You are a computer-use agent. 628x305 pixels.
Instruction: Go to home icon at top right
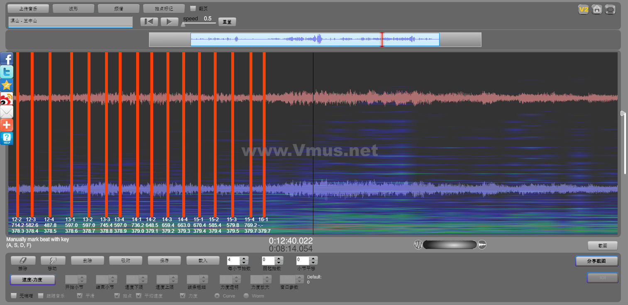click(x=597, y=10)
